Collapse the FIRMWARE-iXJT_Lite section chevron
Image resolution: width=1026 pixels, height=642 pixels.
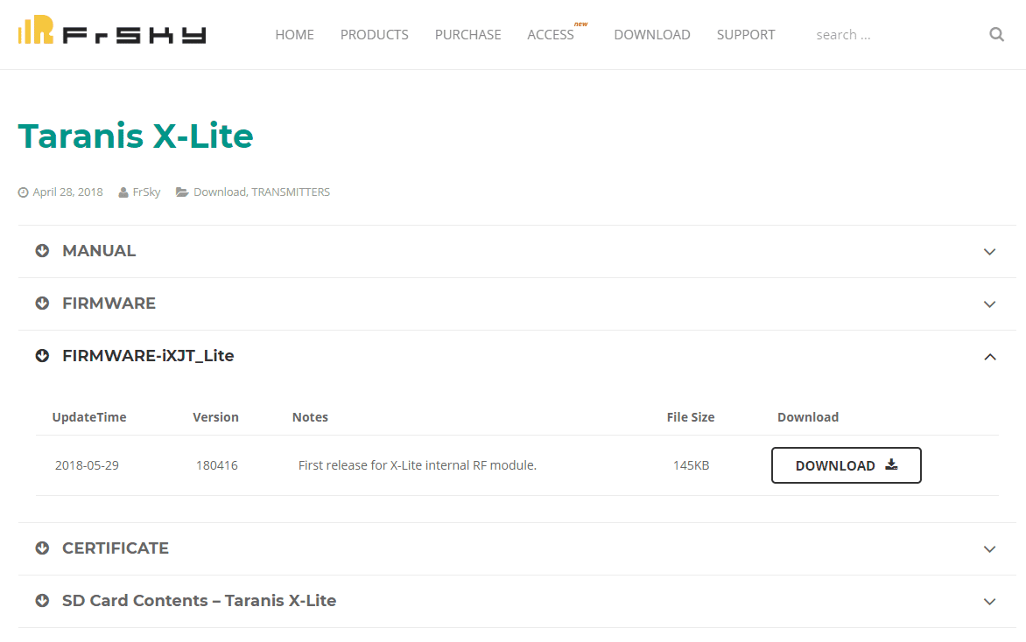[989, 356]
